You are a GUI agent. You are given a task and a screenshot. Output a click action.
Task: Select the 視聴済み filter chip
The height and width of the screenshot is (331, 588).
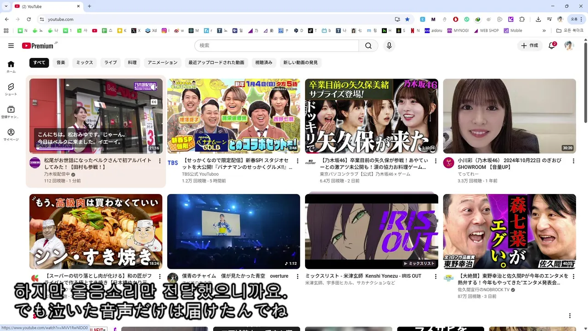pyautogui.click(x=264, y=63)
